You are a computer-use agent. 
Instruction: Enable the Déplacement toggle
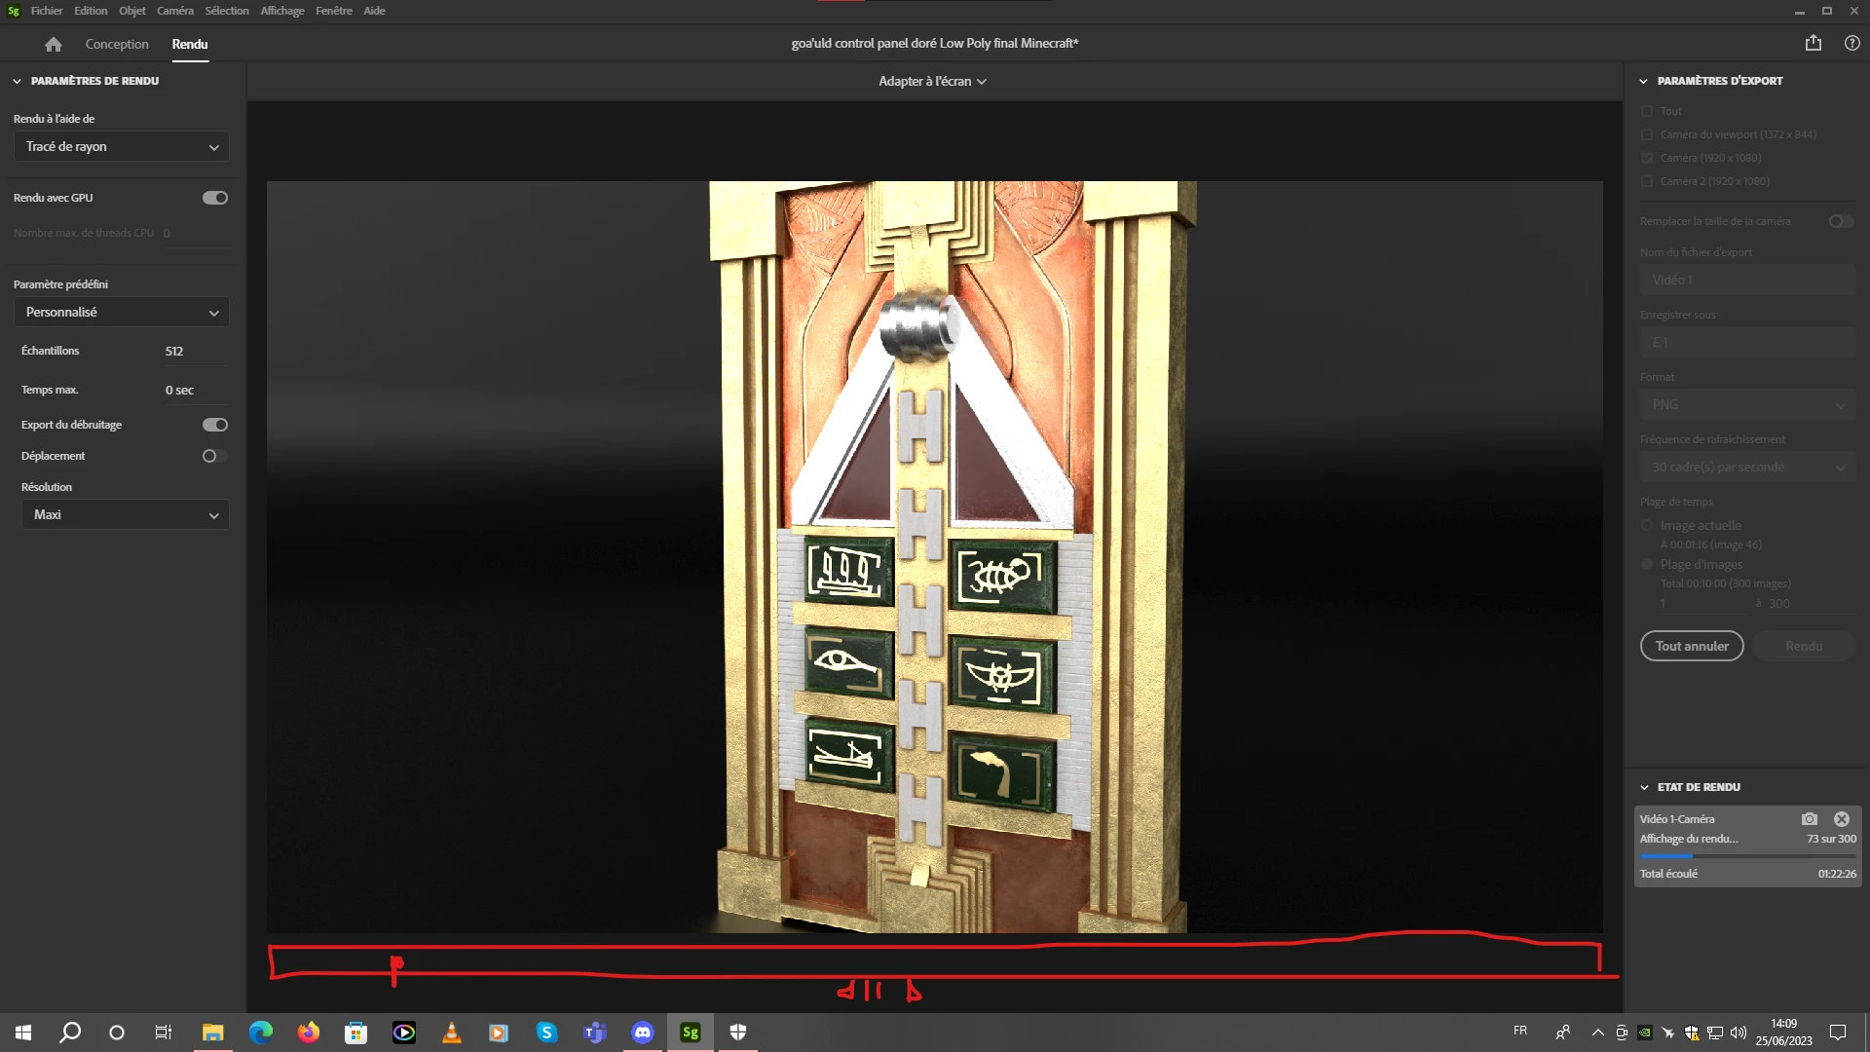pos(215,456)
